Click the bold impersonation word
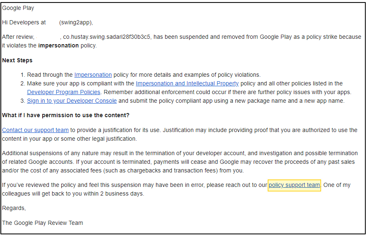Screen dimensions: 367x236 coord(58,45)
